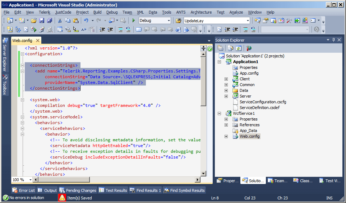Collapse the Application1 project node
Screen dimensions: 346x203
click(220, 62)
